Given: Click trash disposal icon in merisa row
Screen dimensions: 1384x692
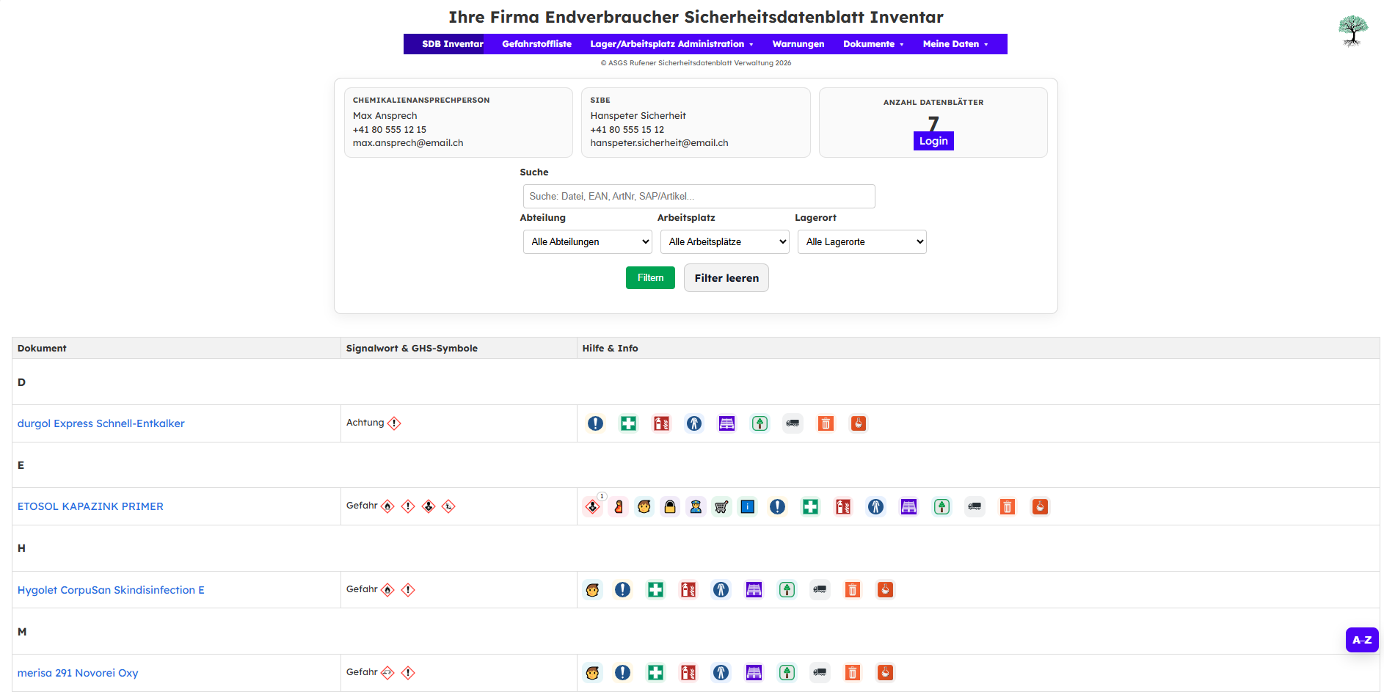Looking at the screenshot, I should [x=853, y=673].
